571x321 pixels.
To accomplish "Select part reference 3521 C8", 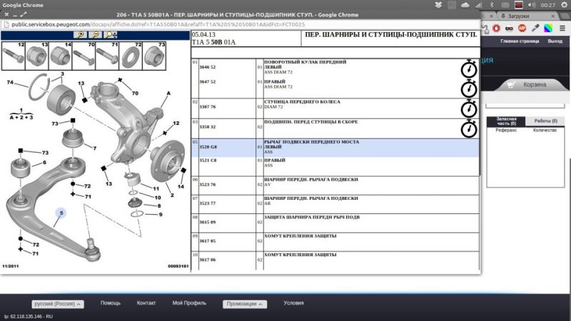I will tap(208, 160).
